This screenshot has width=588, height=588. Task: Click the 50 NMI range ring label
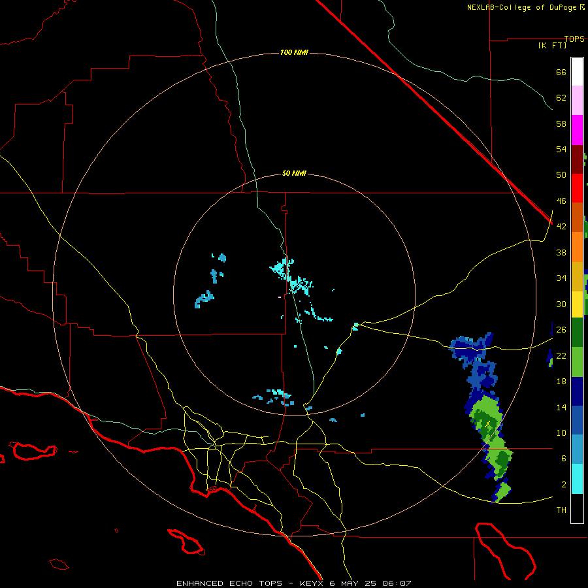[x=294, y=173]
